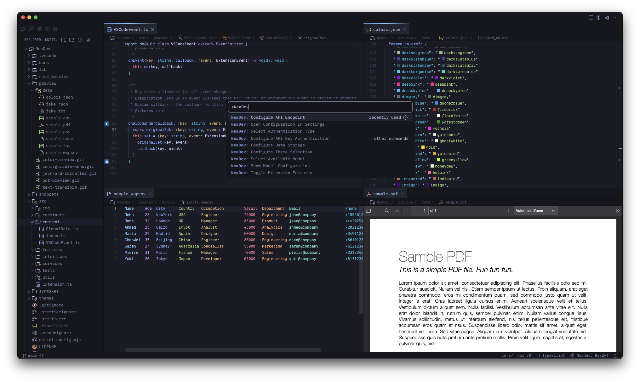Click NeaDev: Ready! status bar item
Viewport: 640px width, 382px height.
592,356
